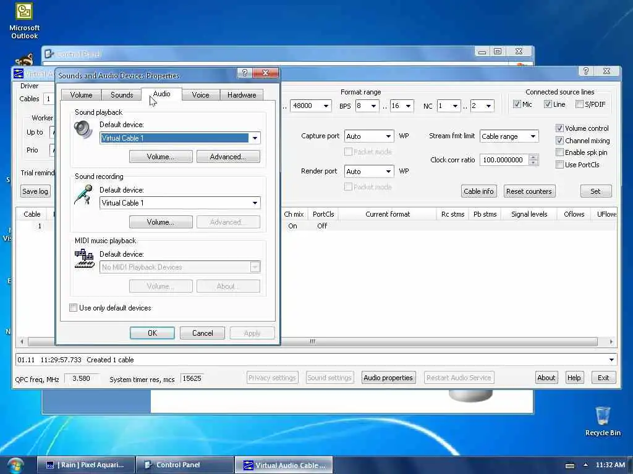Screen dimensions: 633x474
Task: Click the Exit button
Action: point(603,378)
